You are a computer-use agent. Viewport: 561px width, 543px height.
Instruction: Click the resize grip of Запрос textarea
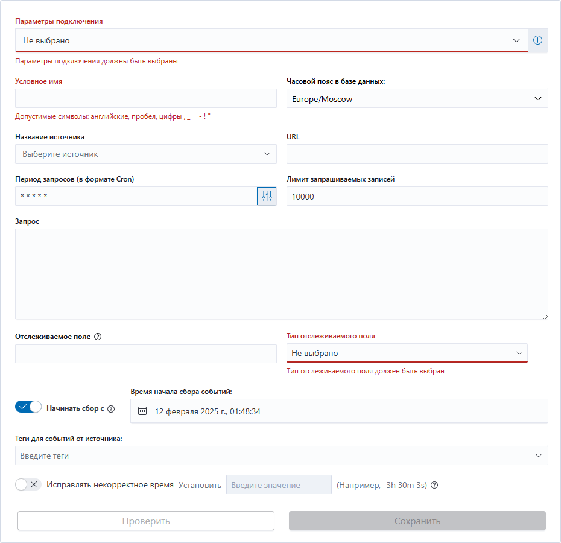pyautogui.click(x=545, y=316)
